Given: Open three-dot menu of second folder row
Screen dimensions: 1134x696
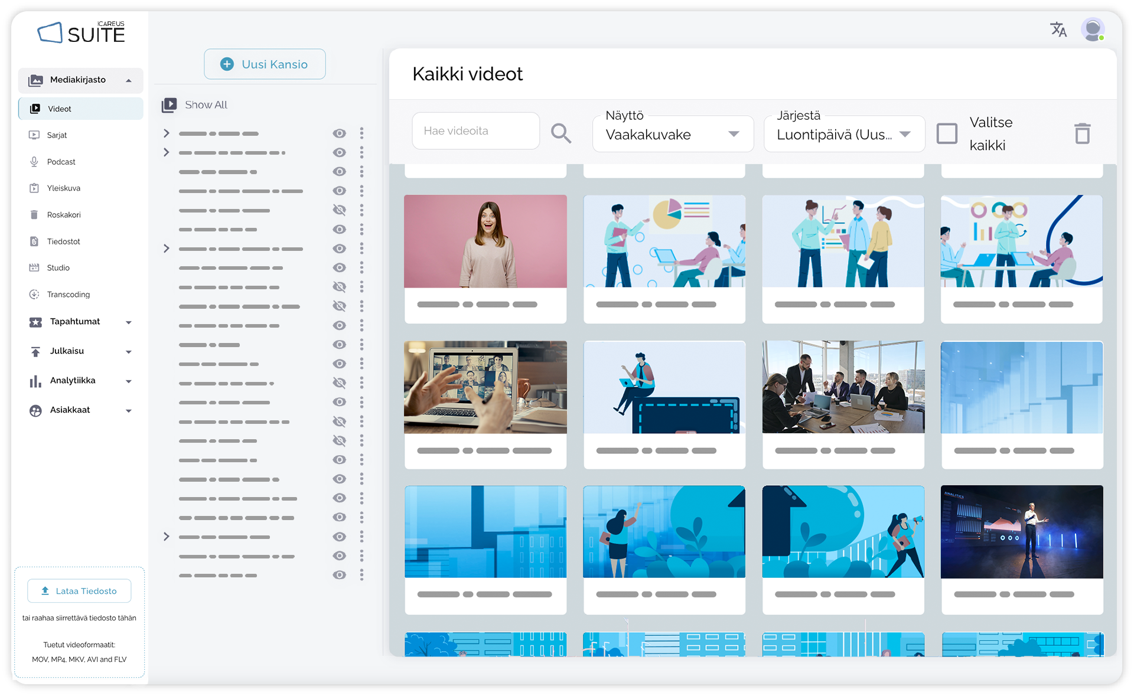Looking at the screenshot, I should point(361,152).
